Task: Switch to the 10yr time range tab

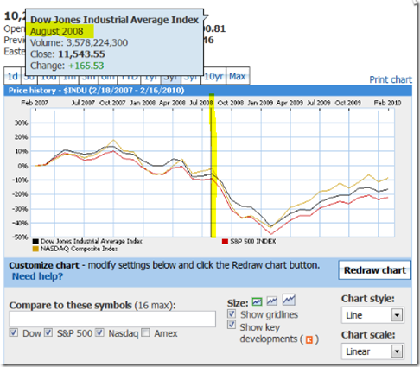Action: (x=213, y=76)
